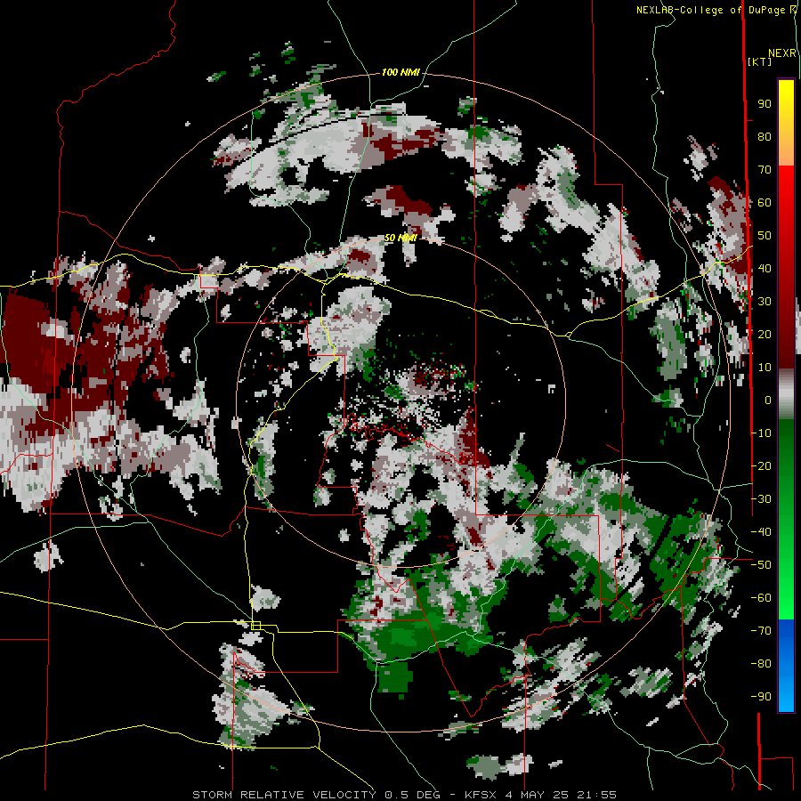The image size is (801, 801).
Task: Select the -10 scale value
Action: [761, 433]
